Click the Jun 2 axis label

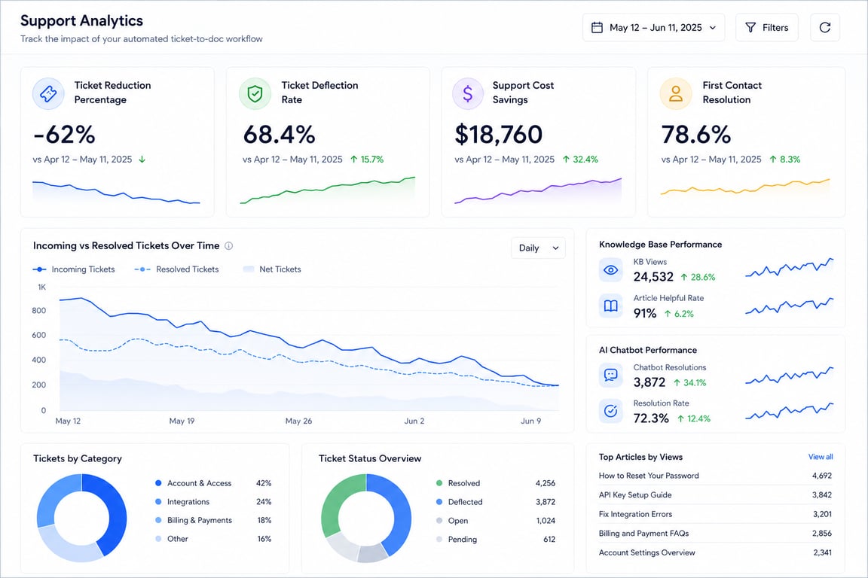[414, 421]
